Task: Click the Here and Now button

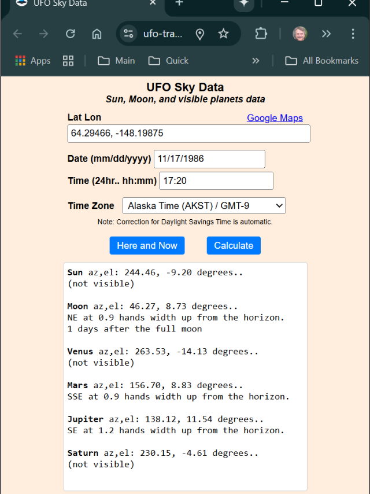Action: [147, 245]
